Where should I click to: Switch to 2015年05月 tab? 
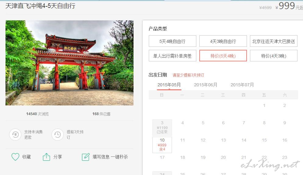point(169,85)
